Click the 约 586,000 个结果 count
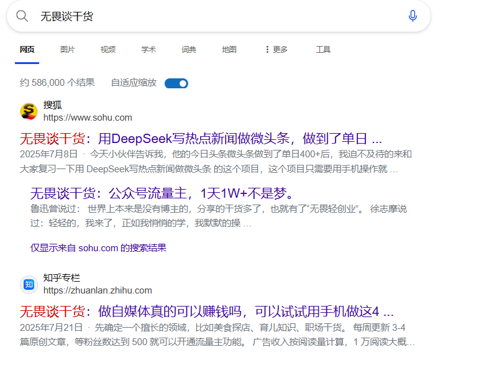 [x=57, y=83]
